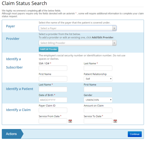Focus the subscriber First Name field
The image size is (145, 141).
53,79
